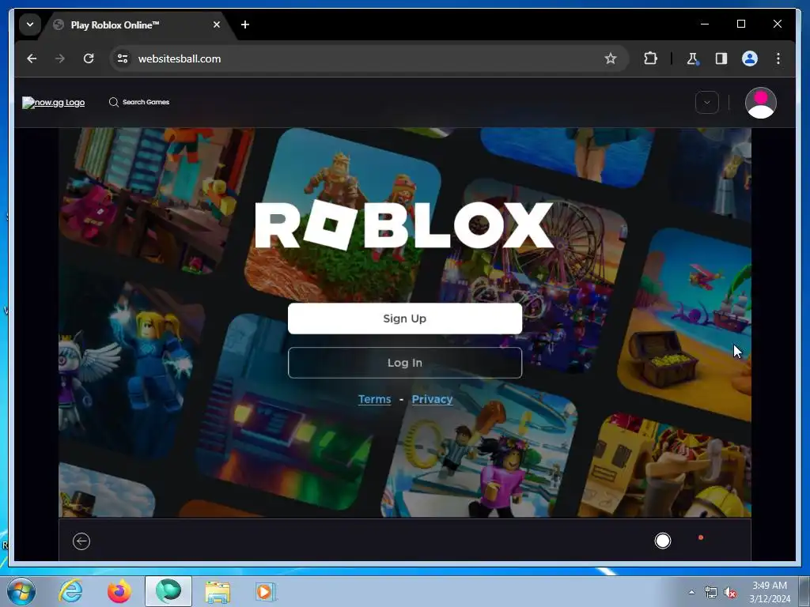Open the clock showing 3:49 AM
The height and width of the screenshot is (607, 810).
pyautogui.click(x=770, y=592)
